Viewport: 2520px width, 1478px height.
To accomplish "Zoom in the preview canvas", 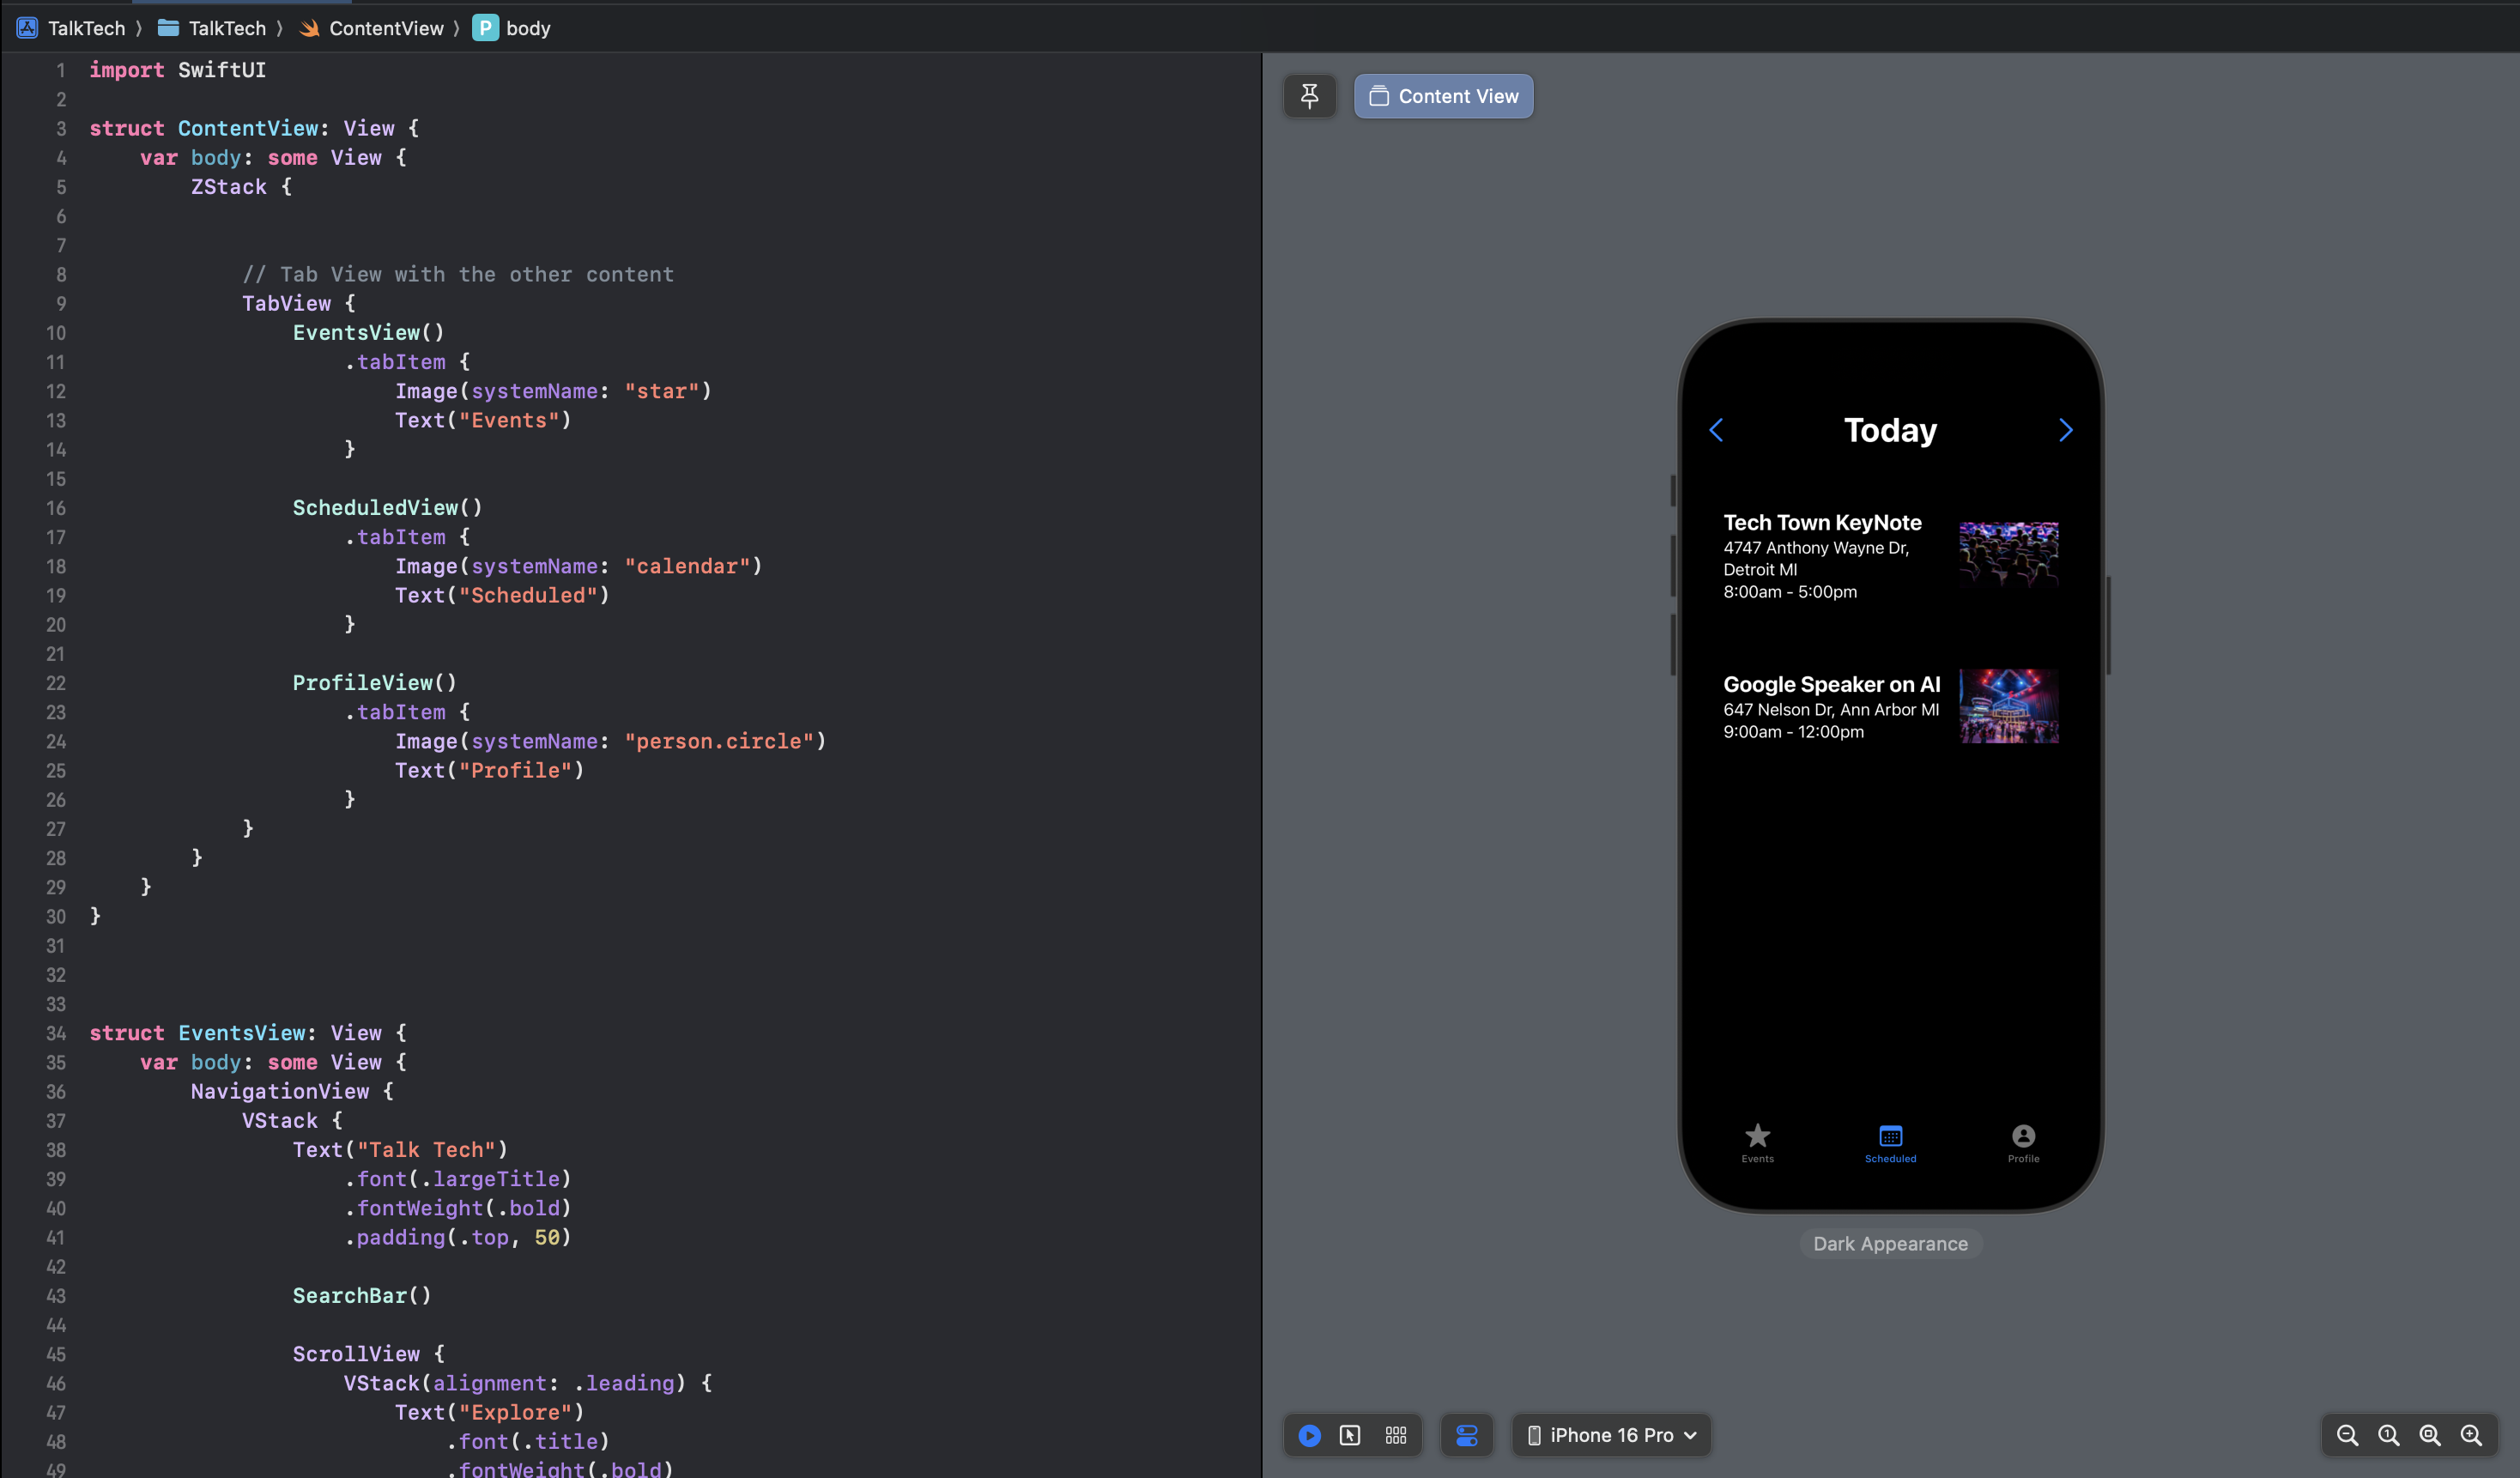I will (2470, 1435).
